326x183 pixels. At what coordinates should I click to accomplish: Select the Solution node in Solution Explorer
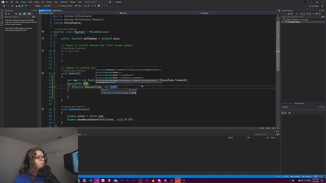(296, 20)
